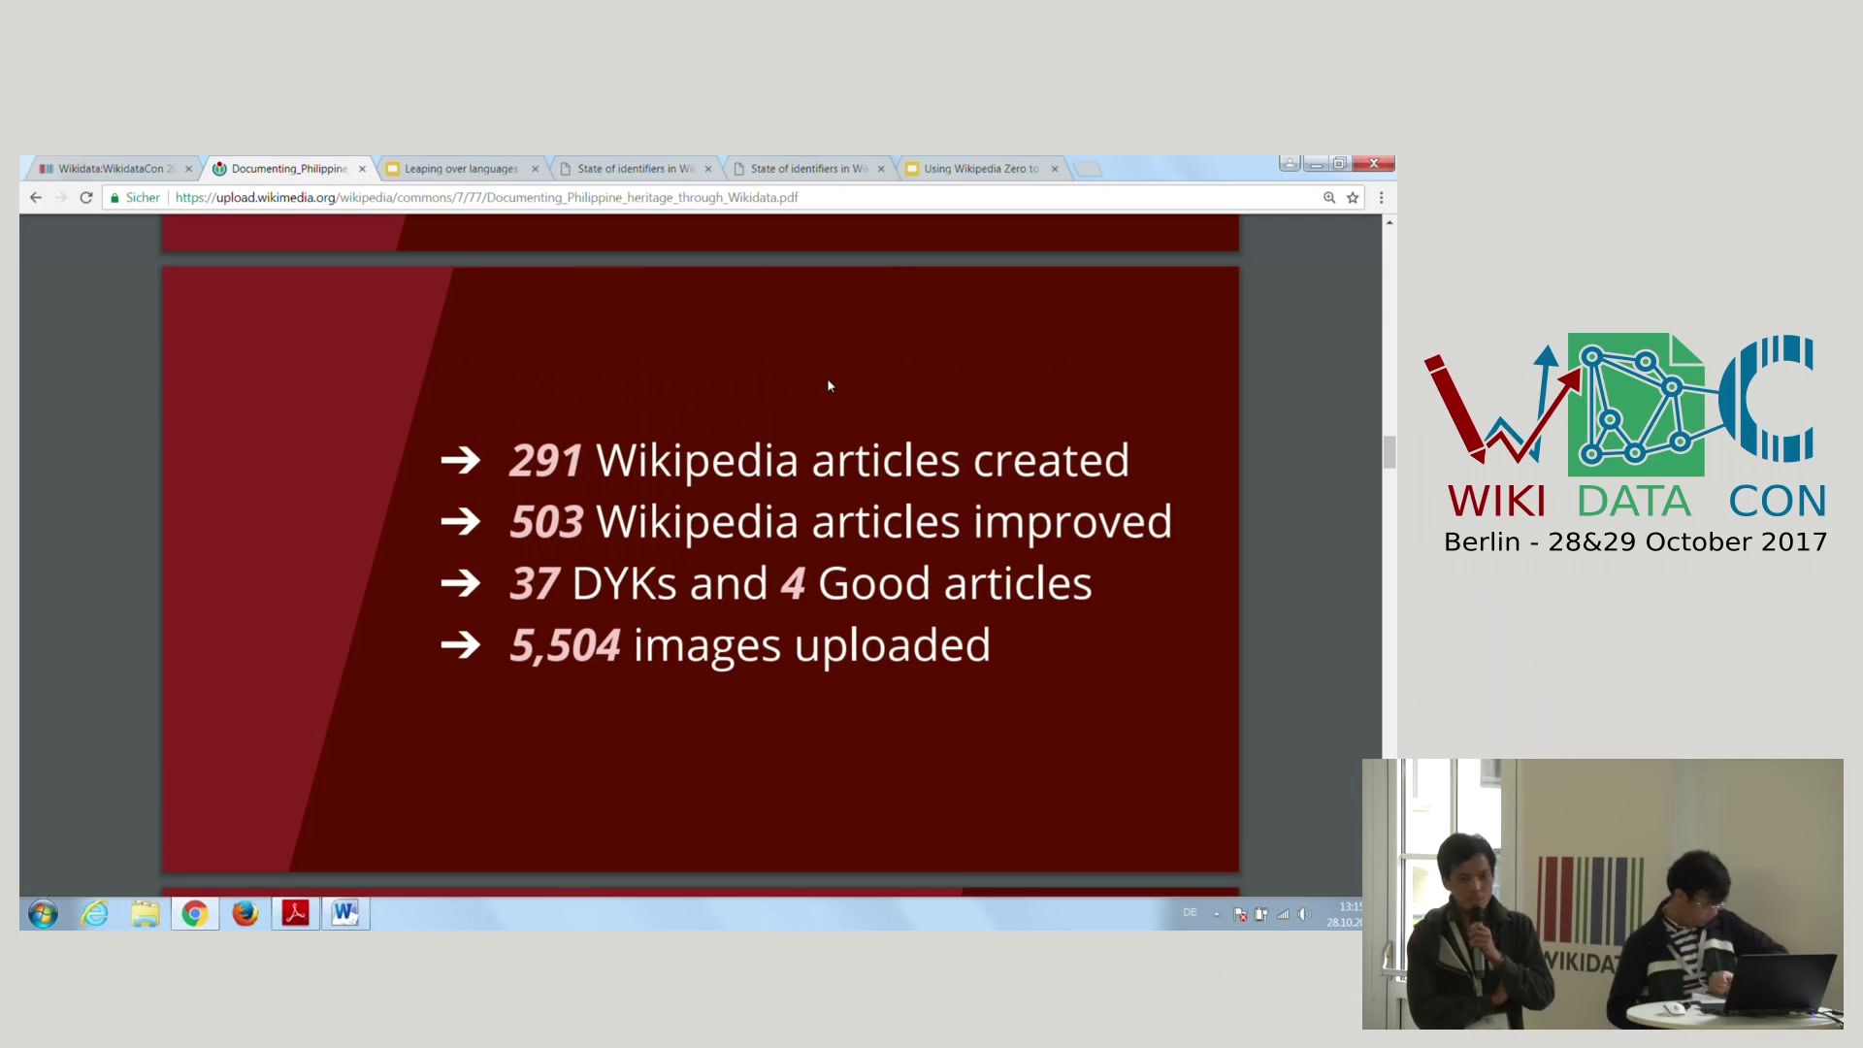
Task: Click the taskbar clock showing 13:15
Action: [1345, 914]
